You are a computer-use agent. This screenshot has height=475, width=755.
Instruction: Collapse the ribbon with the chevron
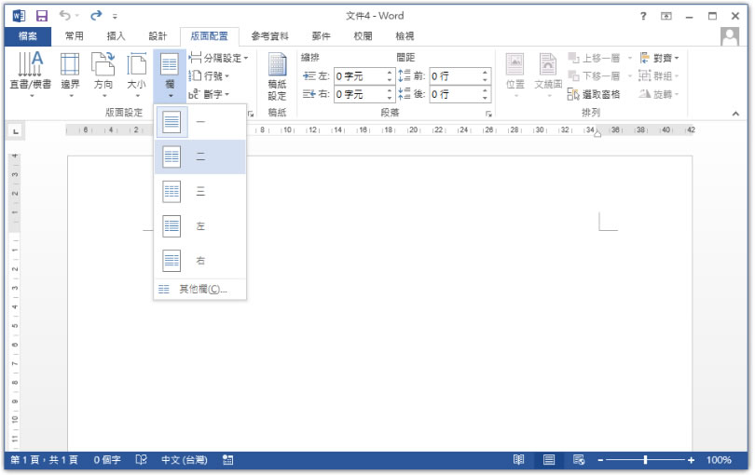(735, 114)
